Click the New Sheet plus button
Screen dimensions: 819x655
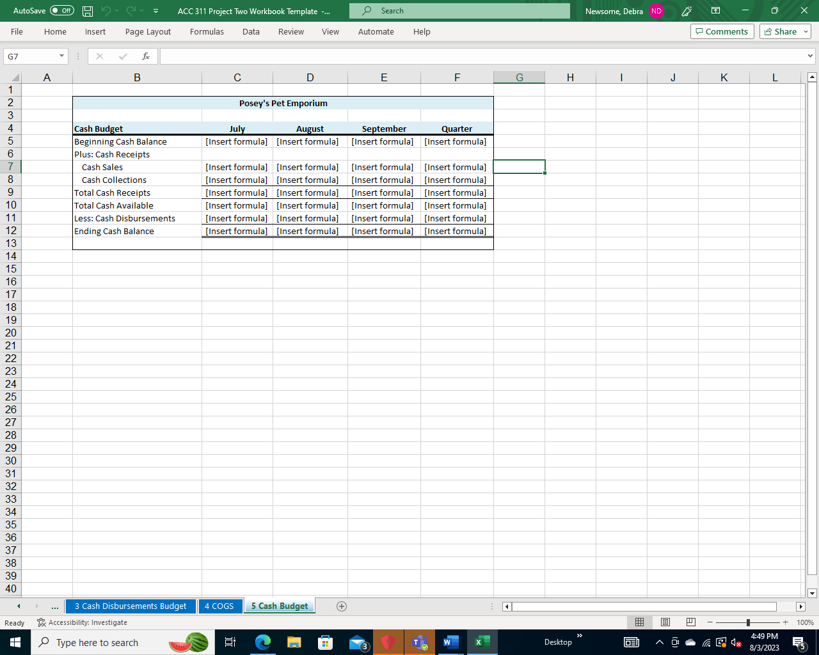[342, 606]
